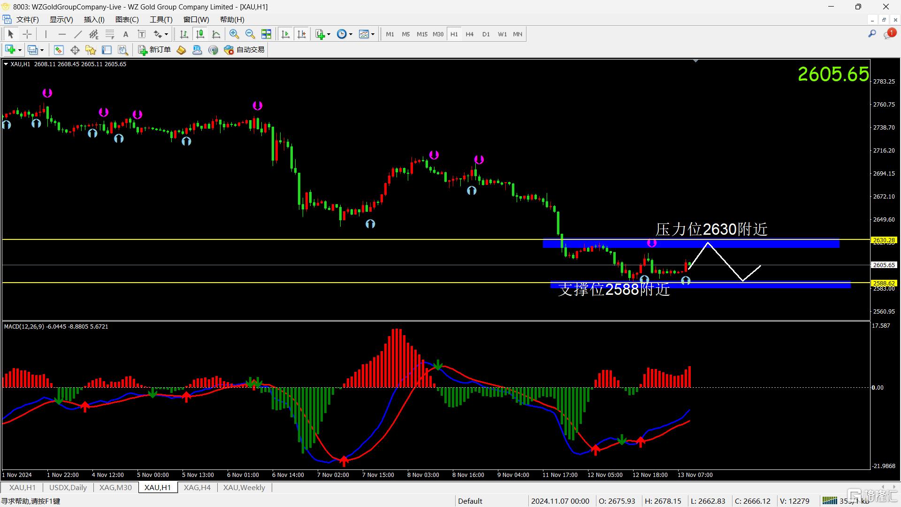Click the chart shift triangle marker
The image size is (901, 507).
click(695, 61)
